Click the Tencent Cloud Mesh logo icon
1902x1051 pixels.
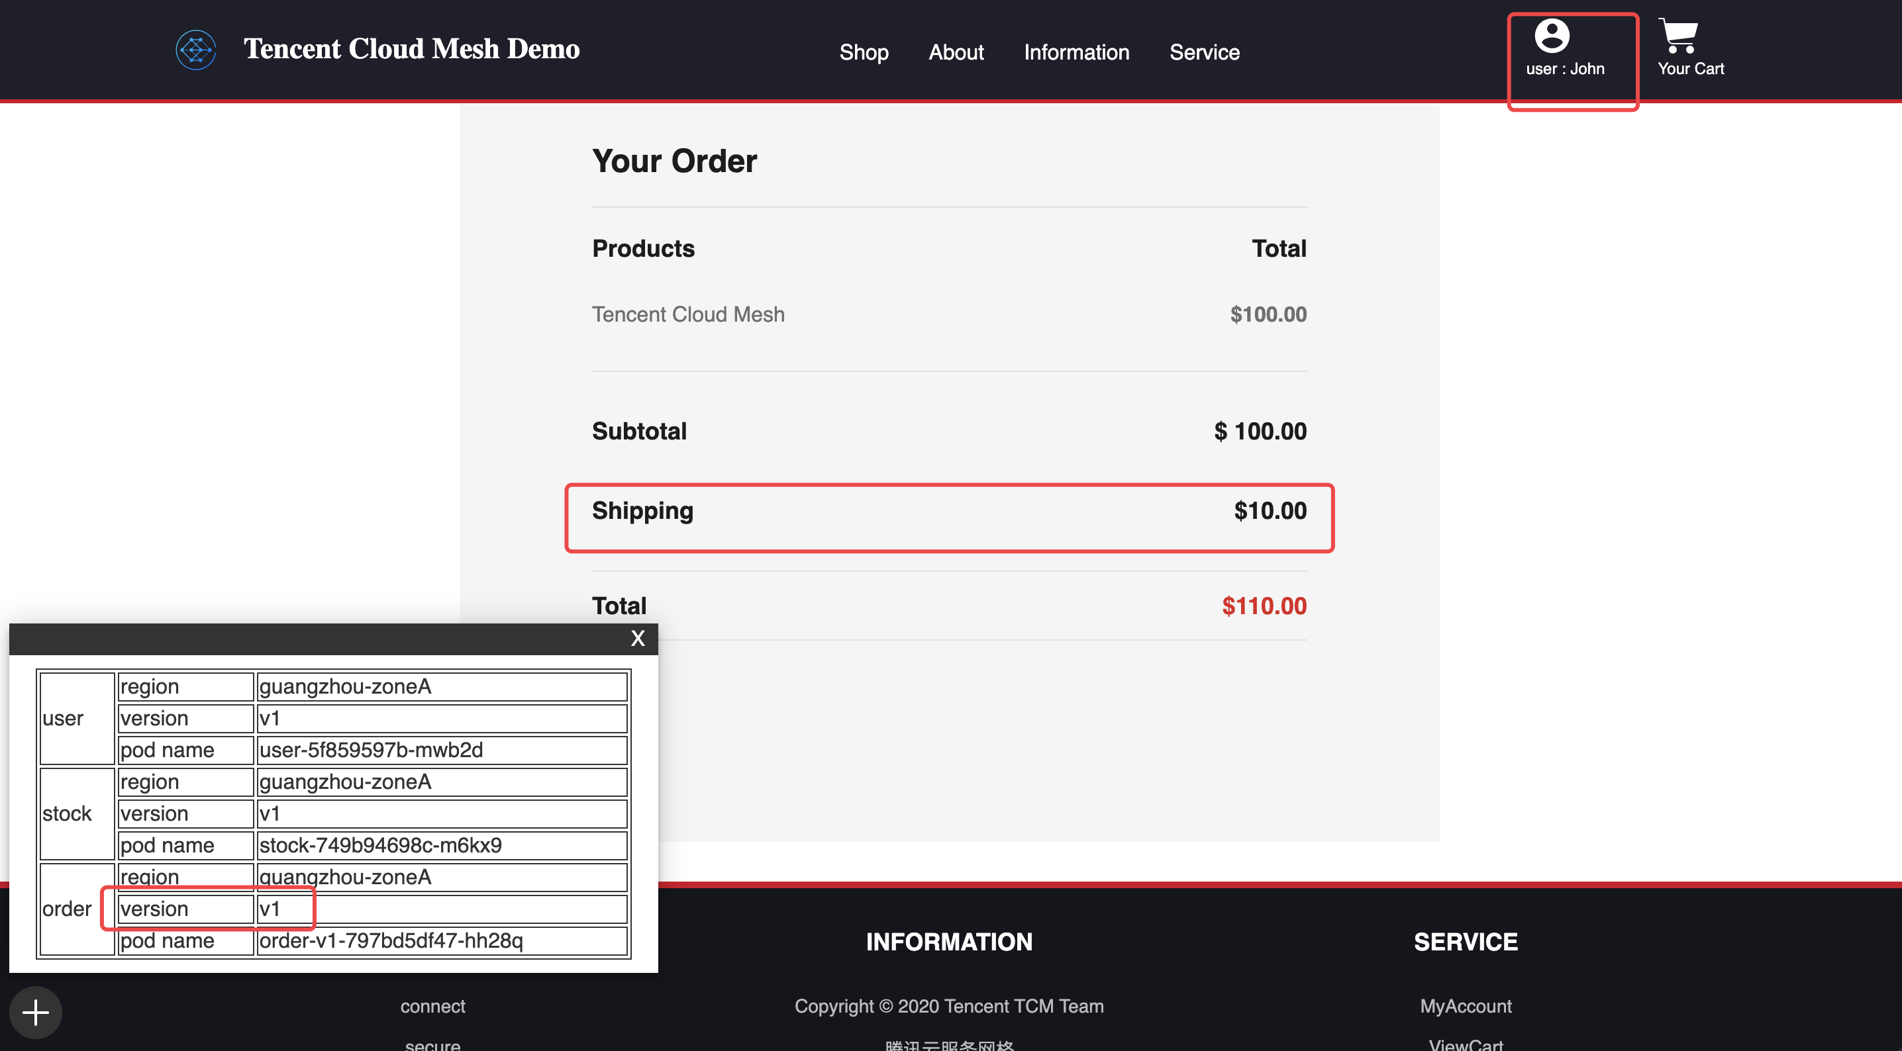(x=197, y=50)
